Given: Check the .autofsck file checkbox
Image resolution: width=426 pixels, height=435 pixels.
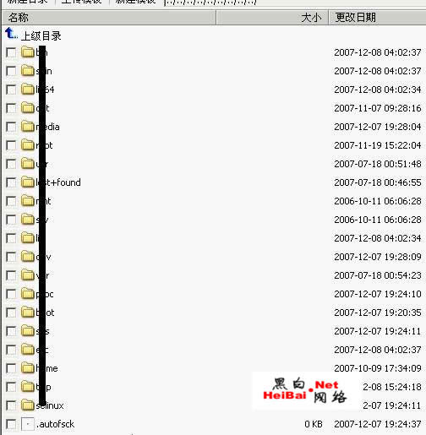Looking at the screenshot, I should [11, 424].
